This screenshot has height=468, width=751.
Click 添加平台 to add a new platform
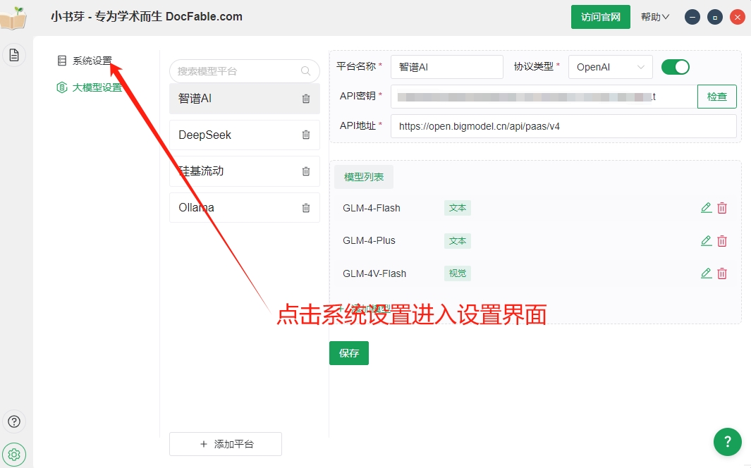(226, 444)
